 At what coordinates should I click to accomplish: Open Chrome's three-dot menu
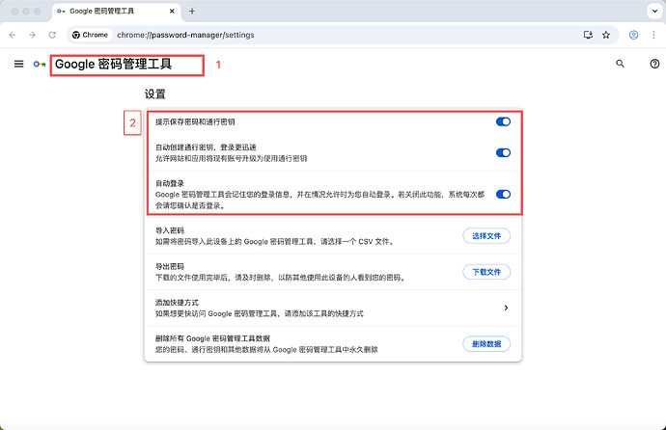(x=654, y=34)
